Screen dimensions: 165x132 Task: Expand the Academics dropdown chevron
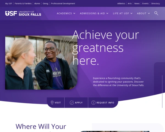point(74,13)
